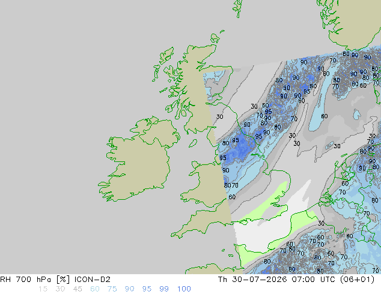Viewport: 381px width, 294px height.
Task: Select the 100 legend value
Action: point(184,289)
